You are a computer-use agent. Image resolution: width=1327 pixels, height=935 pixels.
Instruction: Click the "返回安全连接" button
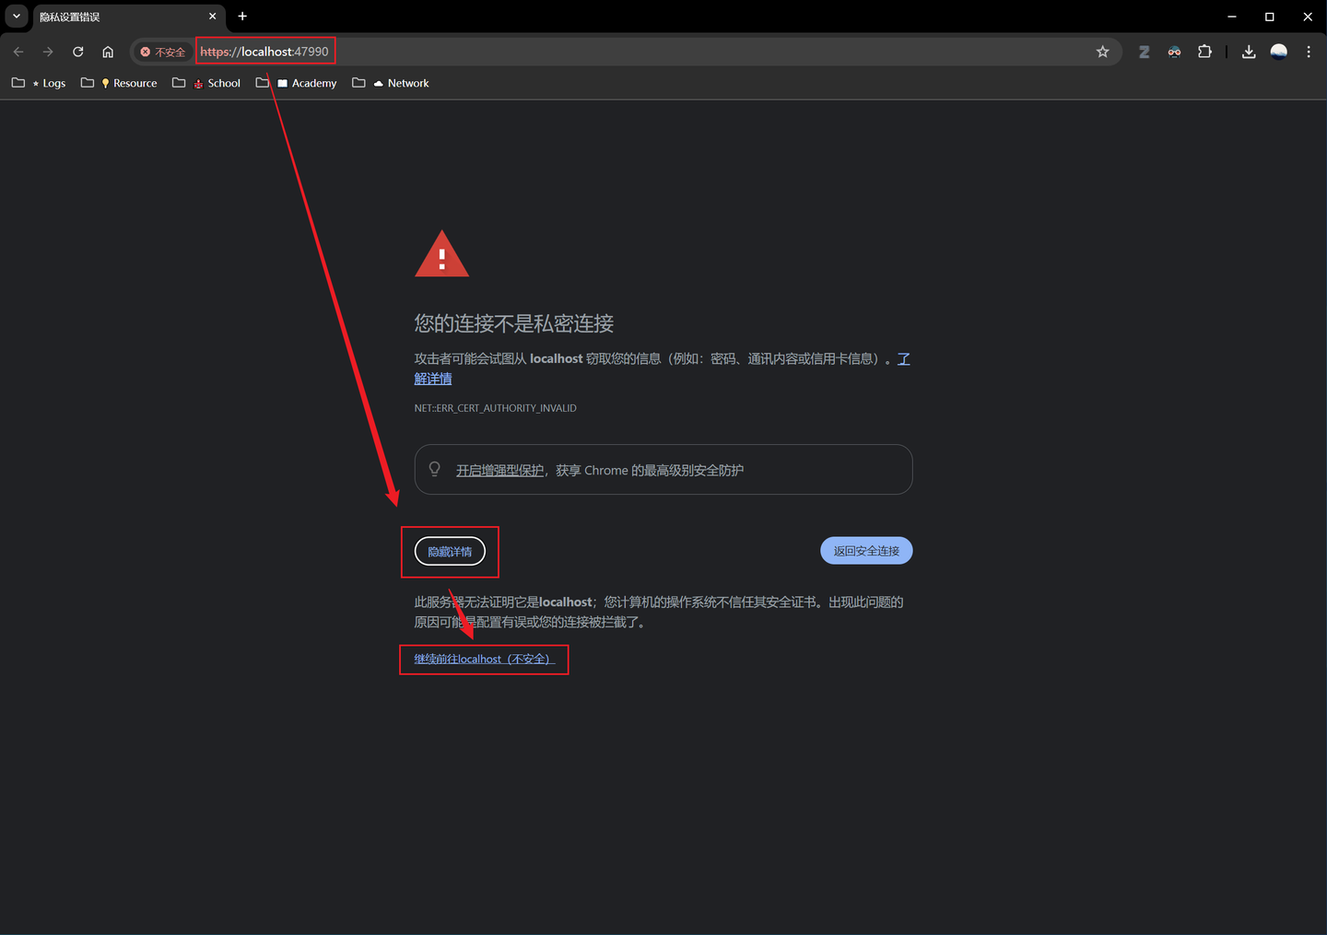click(866, 551)
